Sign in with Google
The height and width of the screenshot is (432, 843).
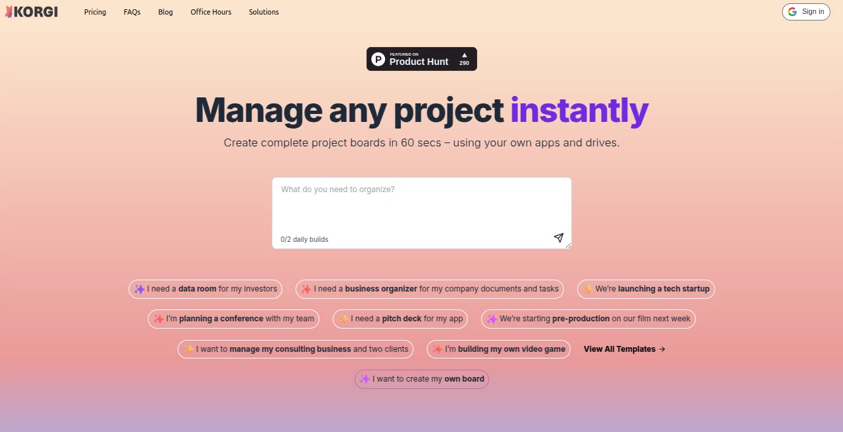pyautogui.click(x=806, y=11)
